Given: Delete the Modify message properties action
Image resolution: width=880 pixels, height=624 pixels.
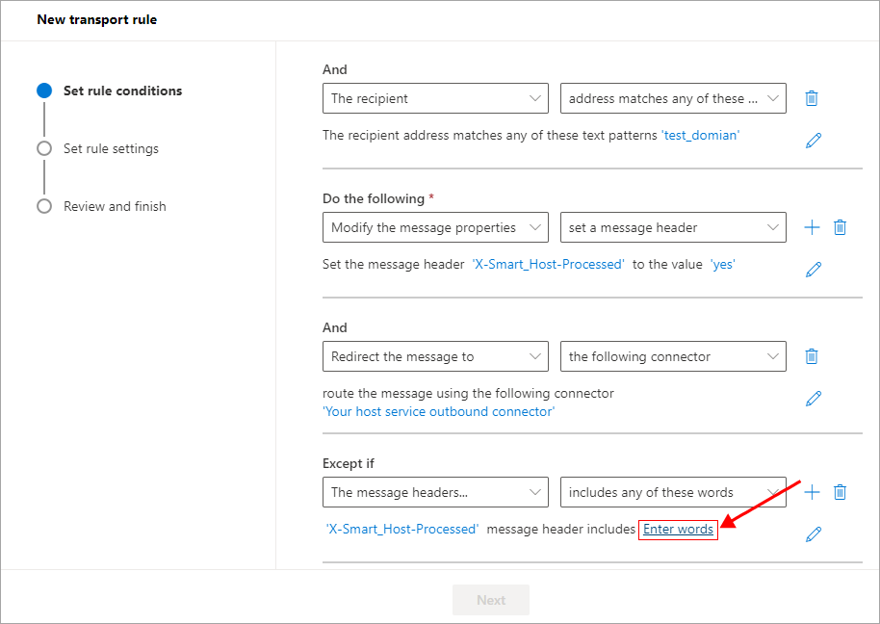Looking at the screenshot, I should [x=840, y=227].
